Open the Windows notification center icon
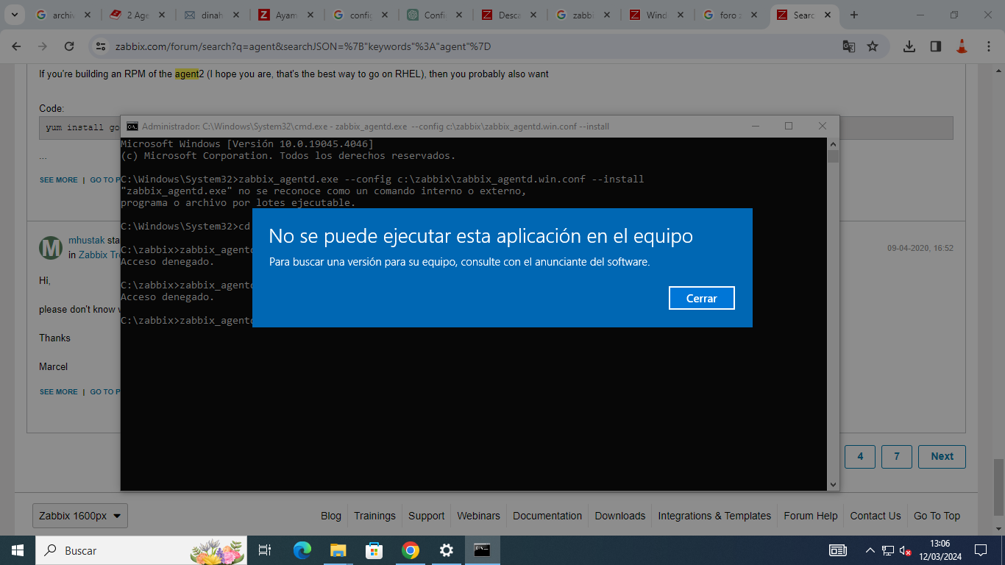This screenshot has width=1005, height=565. tap(980, 550)
